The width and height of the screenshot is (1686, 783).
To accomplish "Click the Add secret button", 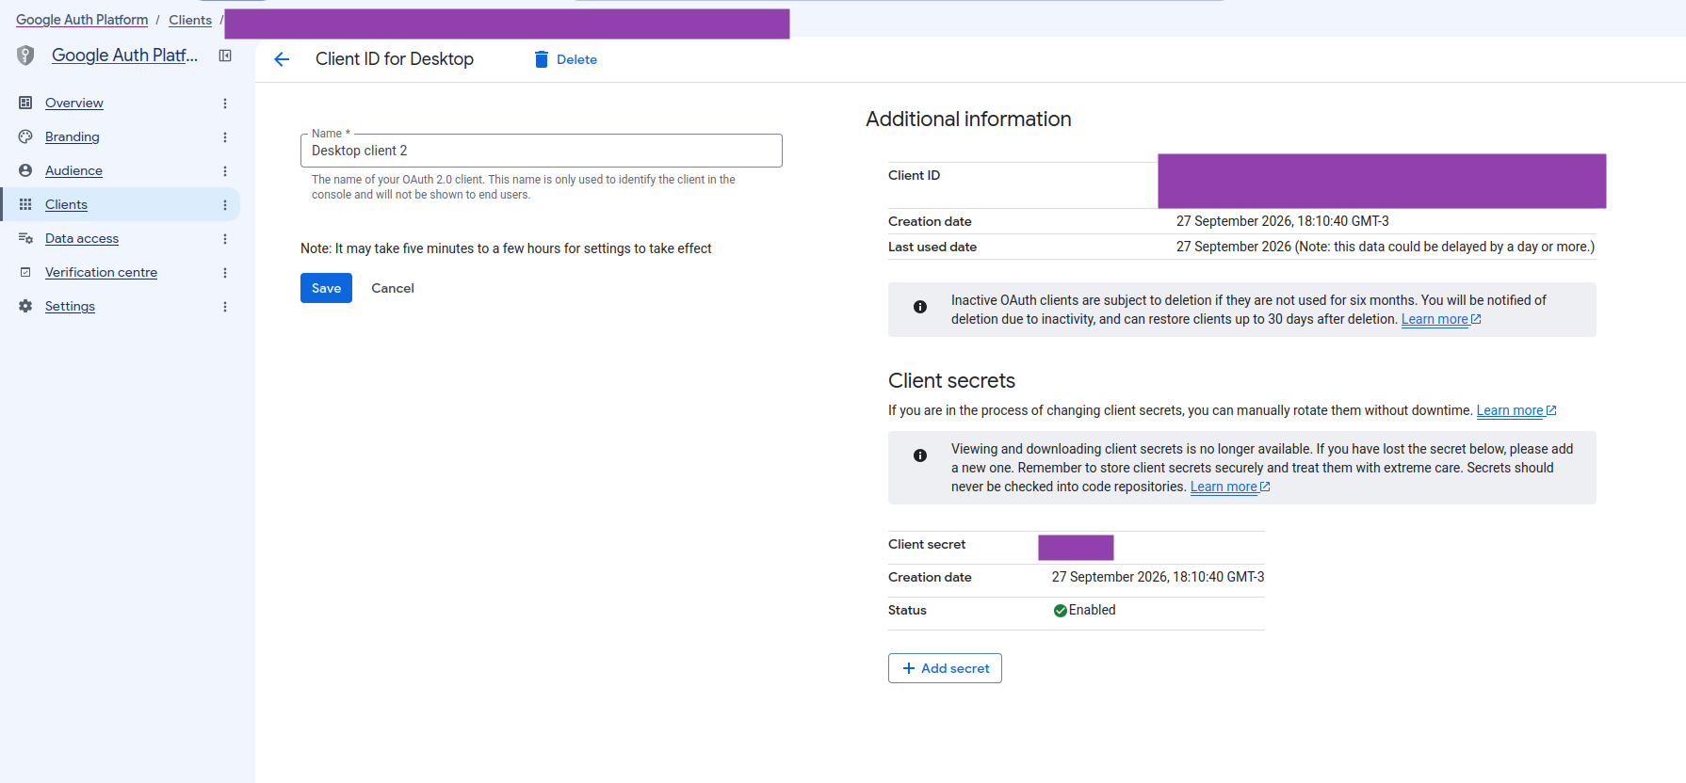I will click(945, 668).
